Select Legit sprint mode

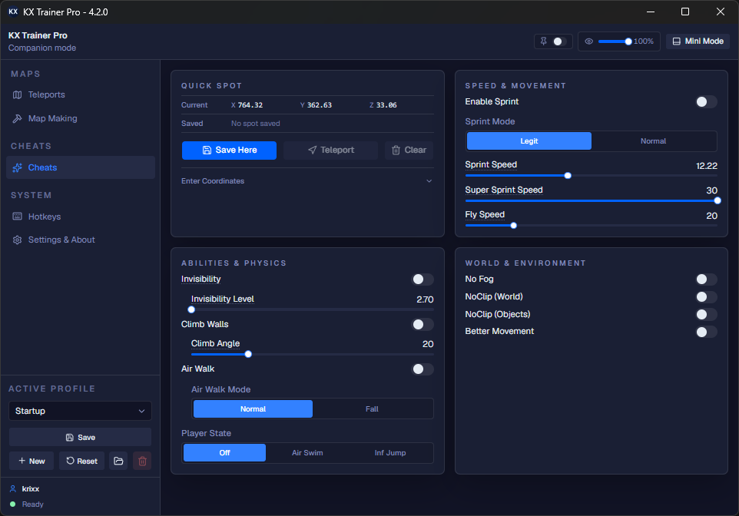[529, 141]
